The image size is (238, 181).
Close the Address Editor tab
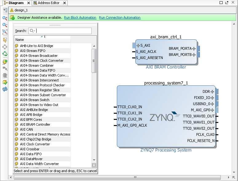(65, 3)
